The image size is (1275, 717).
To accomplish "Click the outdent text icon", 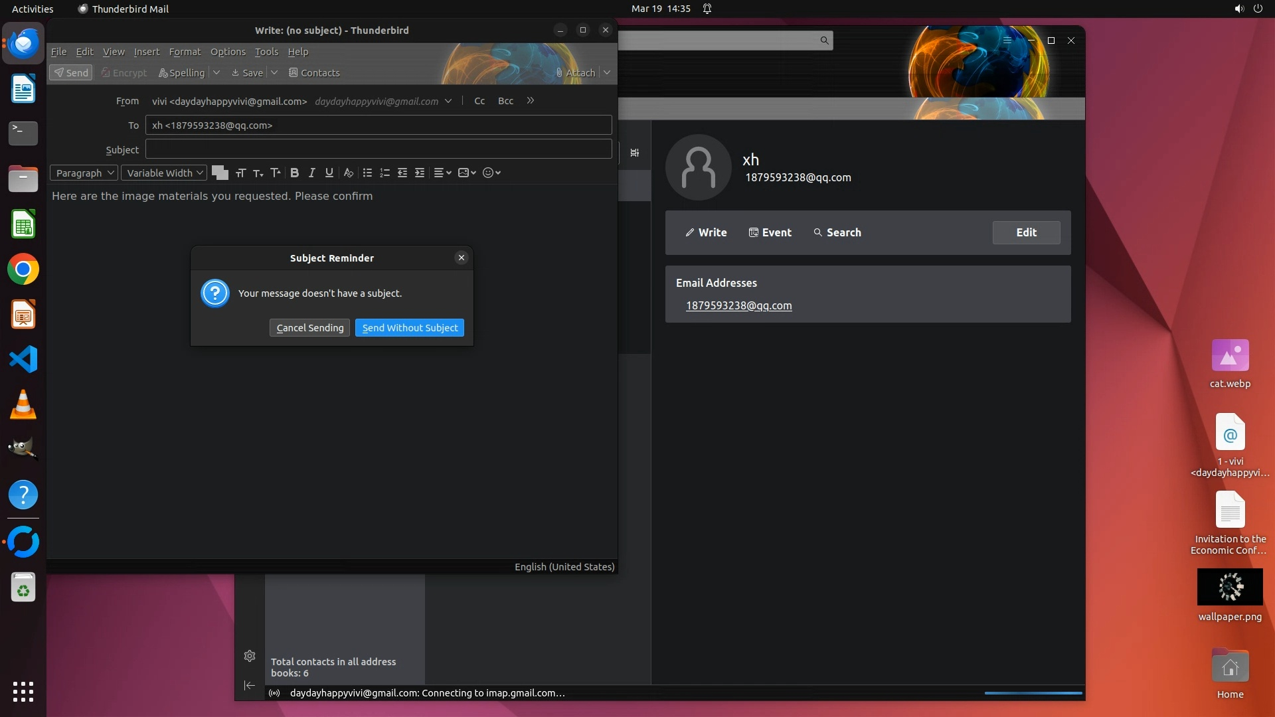I will pos(402,173).
